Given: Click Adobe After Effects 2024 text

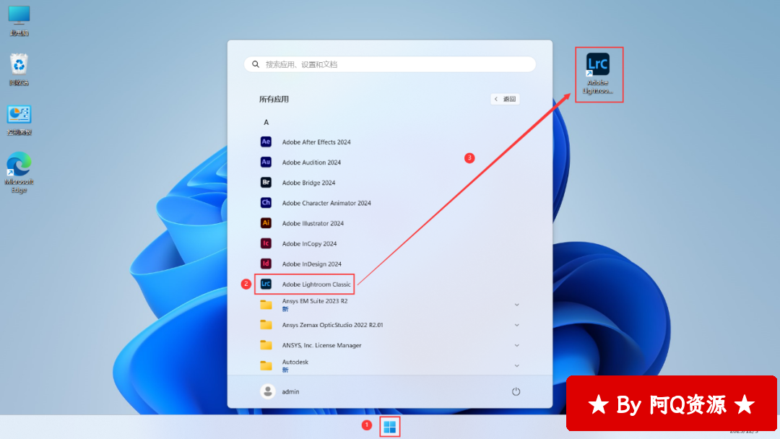Looking at the screenshot, I should pyautogui.click(x=316, y=142).
